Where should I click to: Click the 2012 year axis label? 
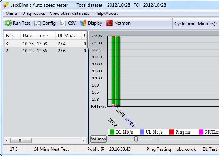pos(112,123)
